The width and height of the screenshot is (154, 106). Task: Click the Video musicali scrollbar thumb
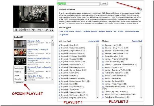click(x=98, y=58)
